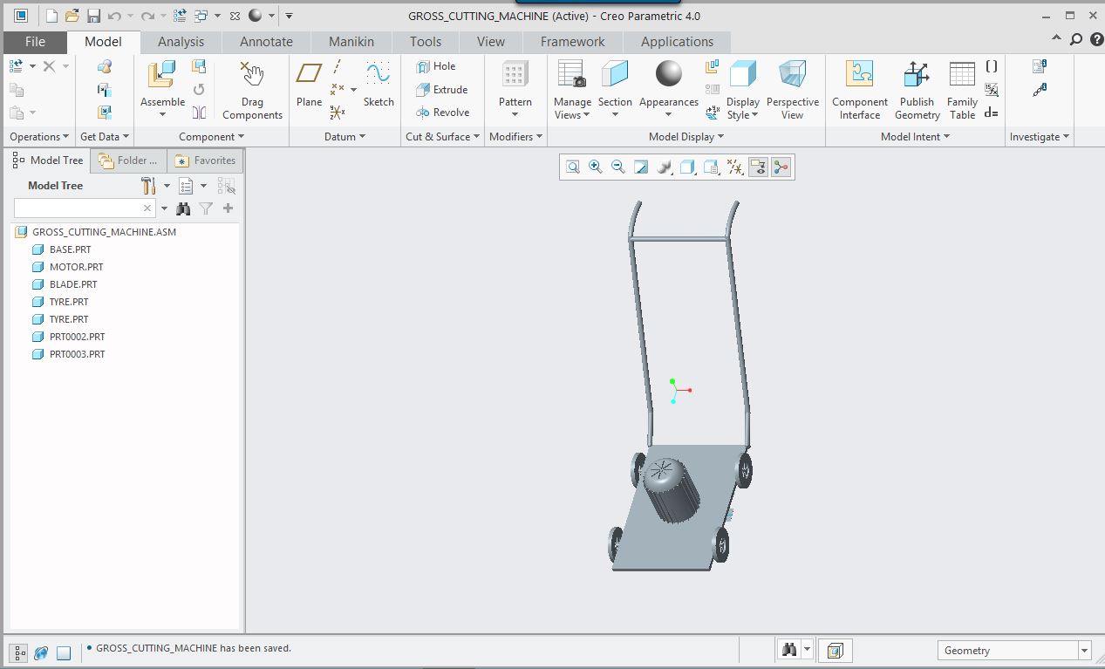Image resolution: width=1105 pixels, height=669 pixels.
Task: Expand the Modifiers group dropdown
Action: point(515,137)
